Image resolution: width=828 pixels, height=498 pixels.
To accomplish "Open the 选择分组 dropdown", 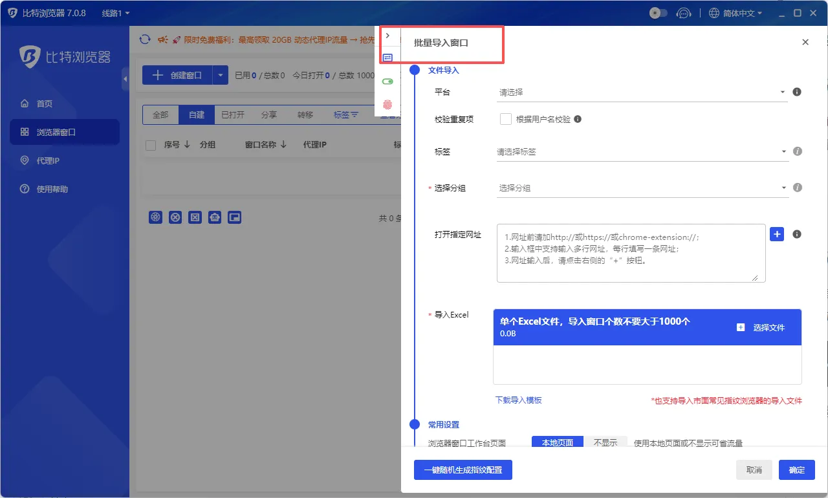I will pos(640,188).
